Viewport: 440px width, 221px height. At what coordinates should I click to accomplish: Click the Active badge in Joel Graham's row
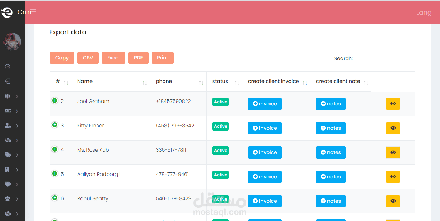point(221,102)
